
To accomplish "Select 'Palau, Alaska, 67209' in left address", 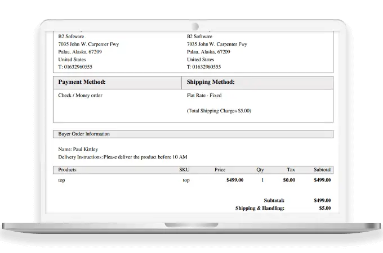I will coord(80,52).
